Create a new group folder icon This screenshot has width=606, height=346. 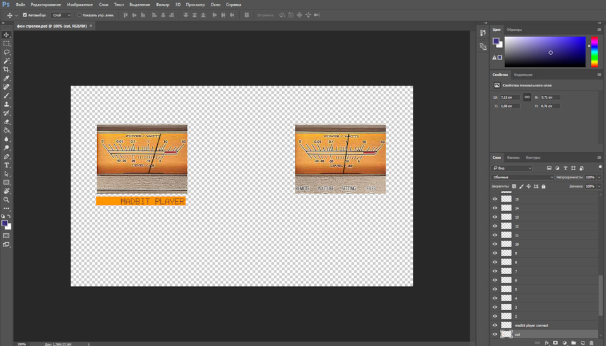pyautogui.click(x=574, y=343)
